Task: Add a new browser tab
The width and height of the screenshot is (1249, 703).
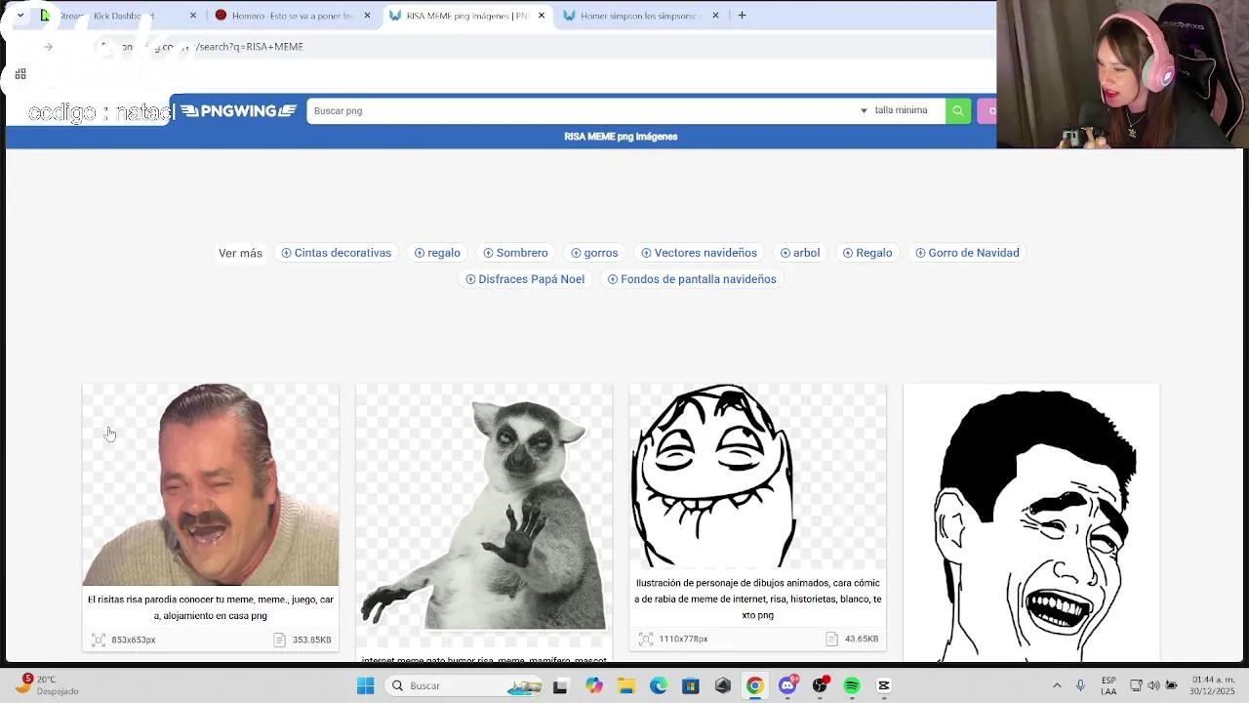Action: pos(742,16)
